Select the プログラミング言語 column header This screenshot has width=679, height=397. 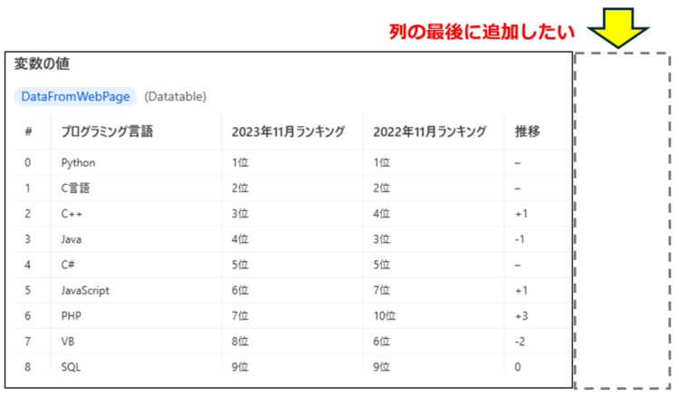(107, 131)
